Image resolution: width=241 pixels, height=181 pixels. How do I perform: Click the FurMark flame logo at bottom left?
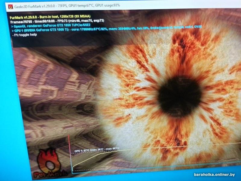pos(49,163)
